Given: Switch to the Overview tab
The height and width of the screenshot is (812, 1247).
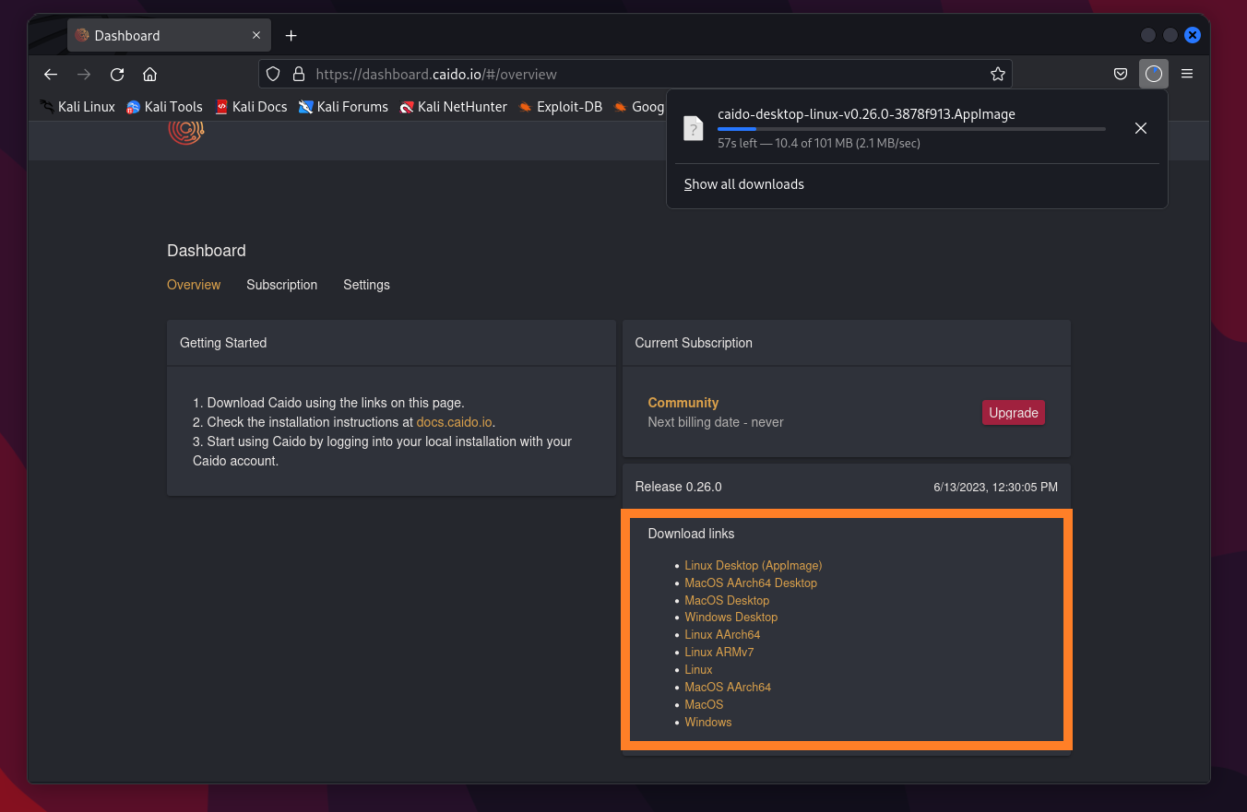Looking at the screenshot, I should point(194,285).
